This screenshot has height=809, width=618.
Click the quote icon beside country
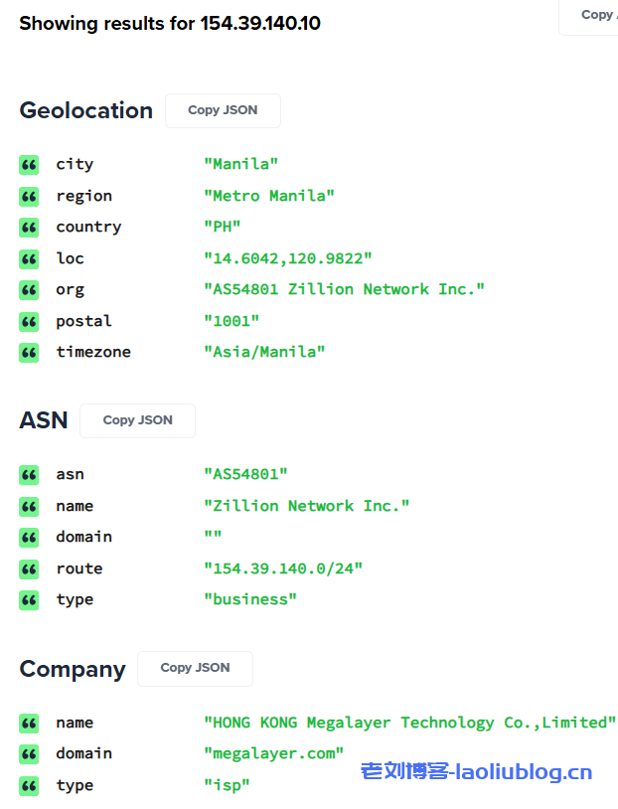coord(29,228)
